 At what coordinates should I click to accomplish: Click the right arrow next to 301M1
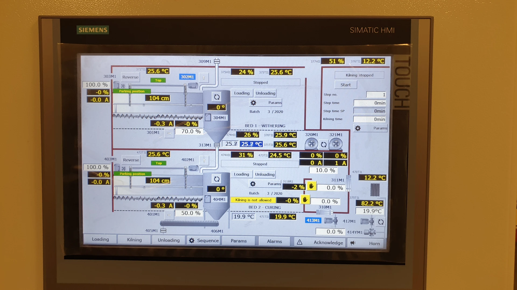169,133
